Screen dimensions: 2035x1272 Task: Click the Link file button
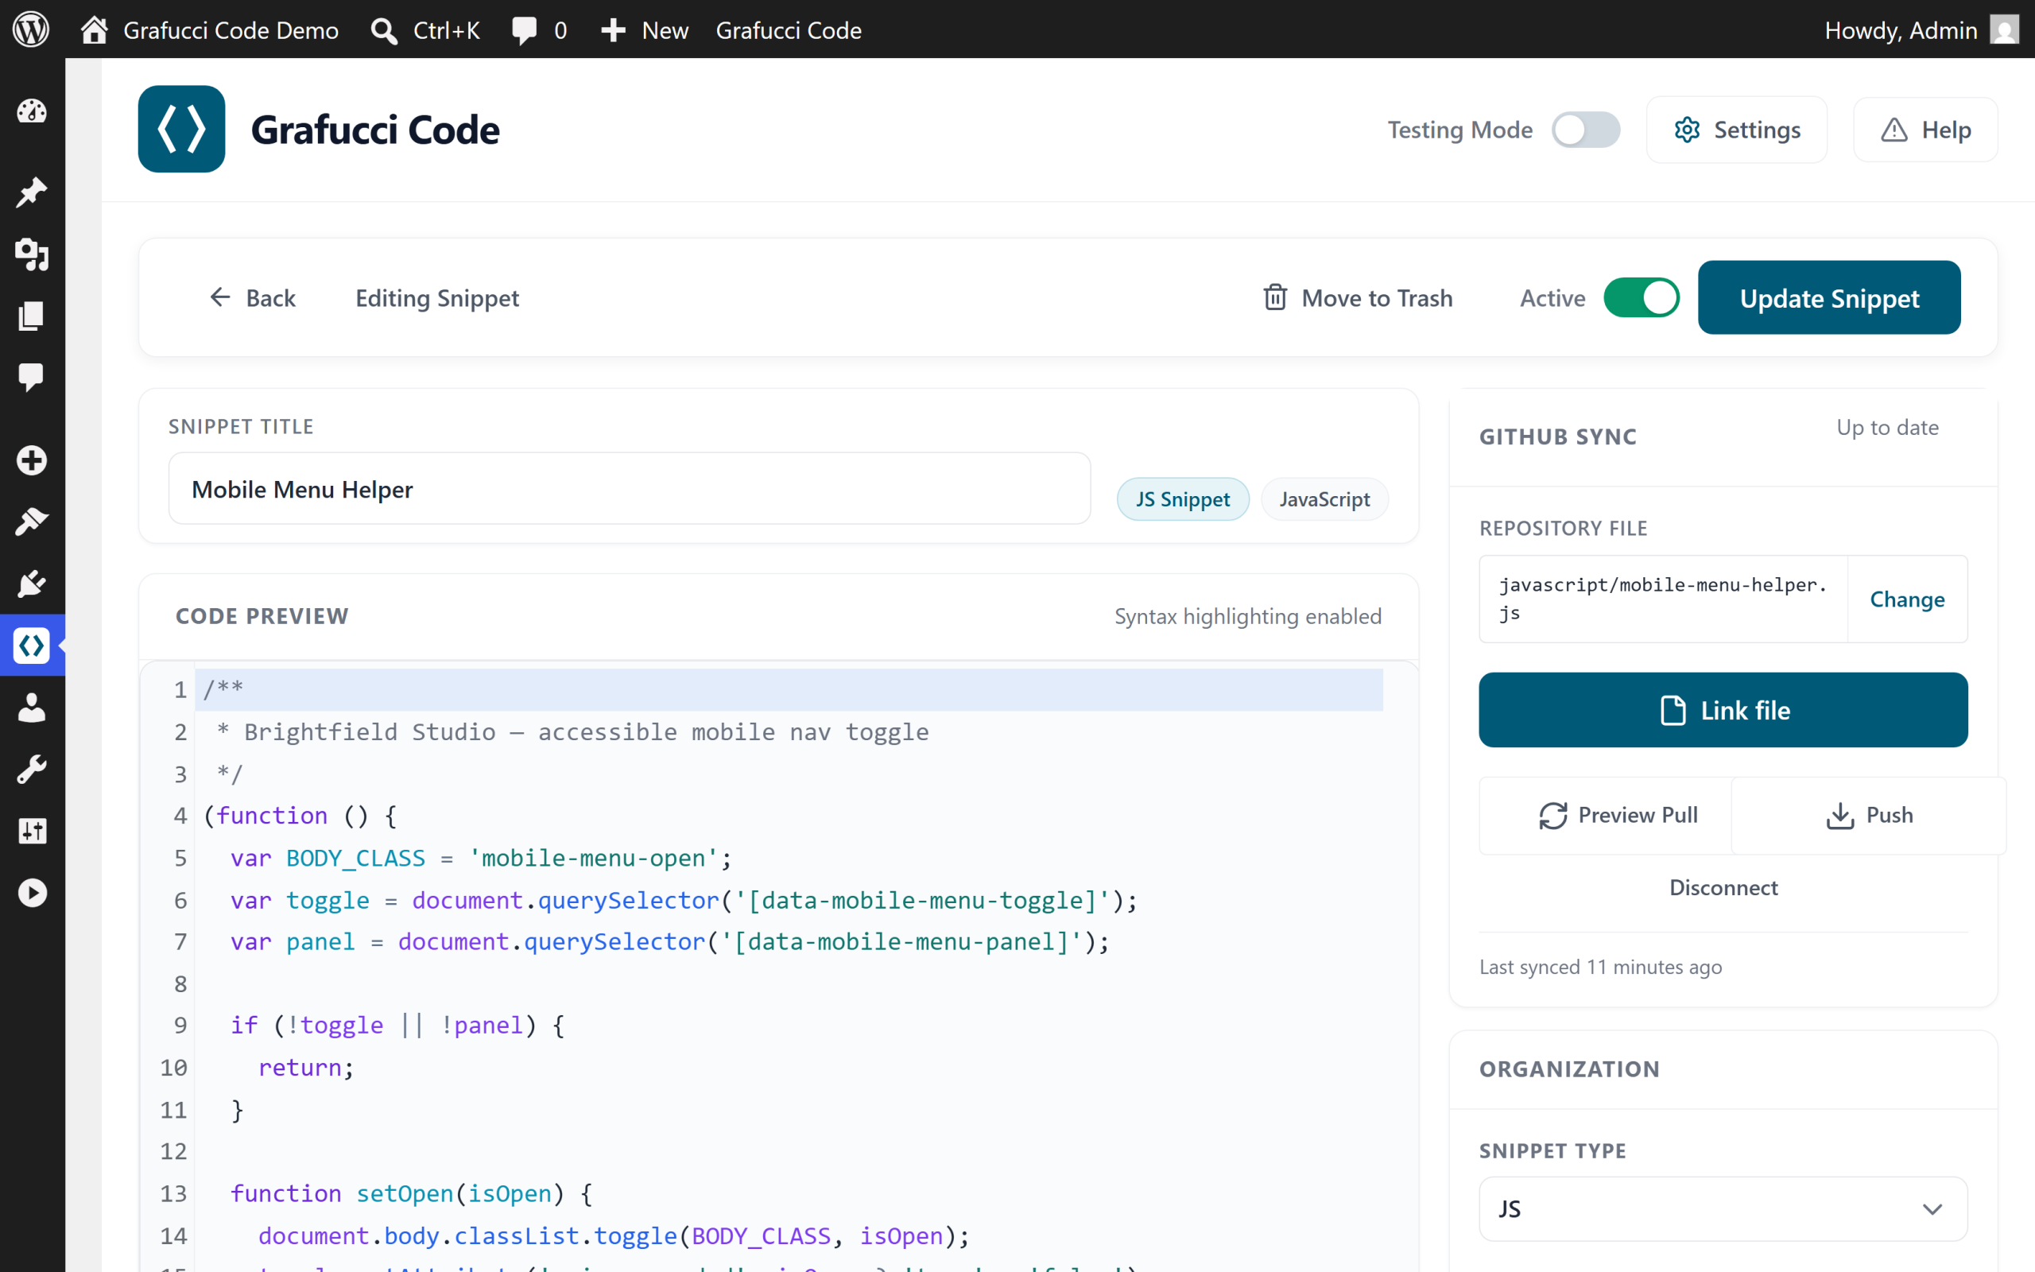tap(1723, 710)
